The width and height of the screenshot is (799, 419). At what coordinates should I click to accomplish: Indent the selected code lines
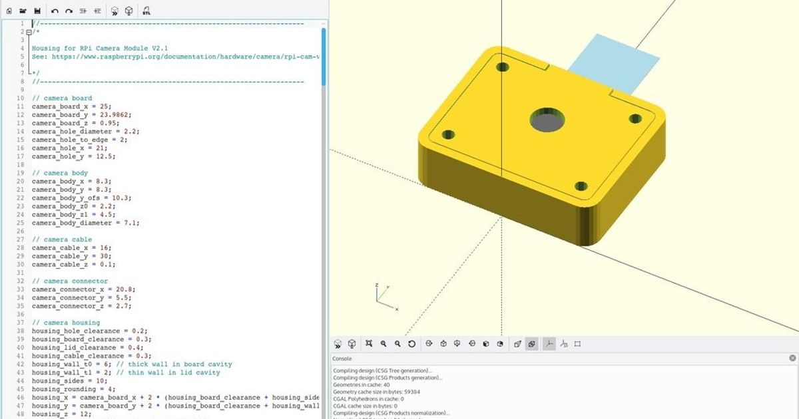(83, 11)
